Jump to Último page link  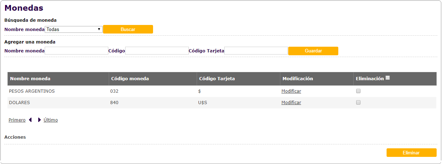pyautogui.click(x=50, y=120)
